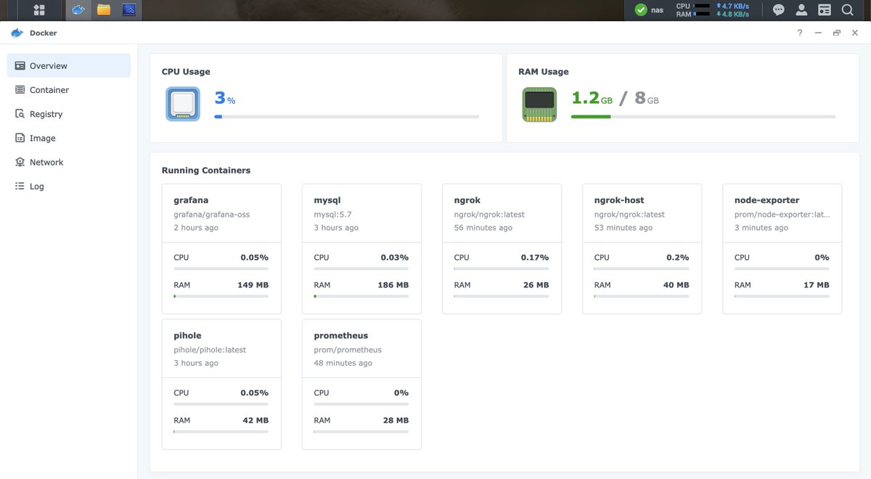871x479 pixels.
Task: Click the Log list icon in sidebar
Action: click(20, 187)
